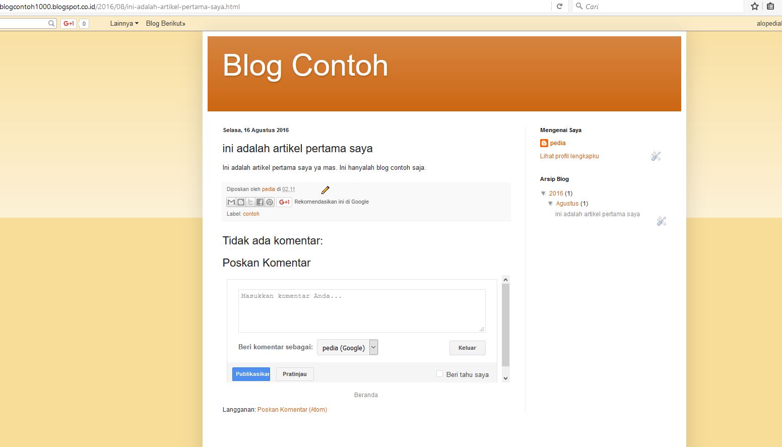Click Blog Berikut in the navbar
Image resolution: width=782 pixels, height=447 pixels.
coord(165,23)
